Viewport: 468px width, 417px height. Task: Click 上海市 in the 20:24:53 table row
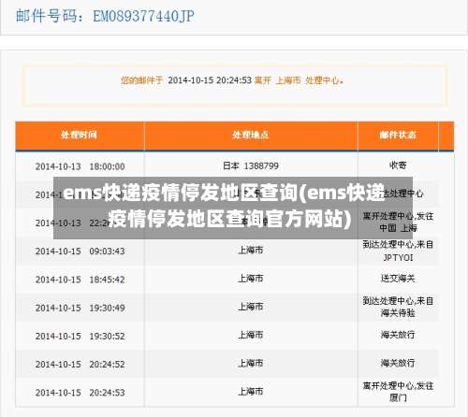[251, 392]
